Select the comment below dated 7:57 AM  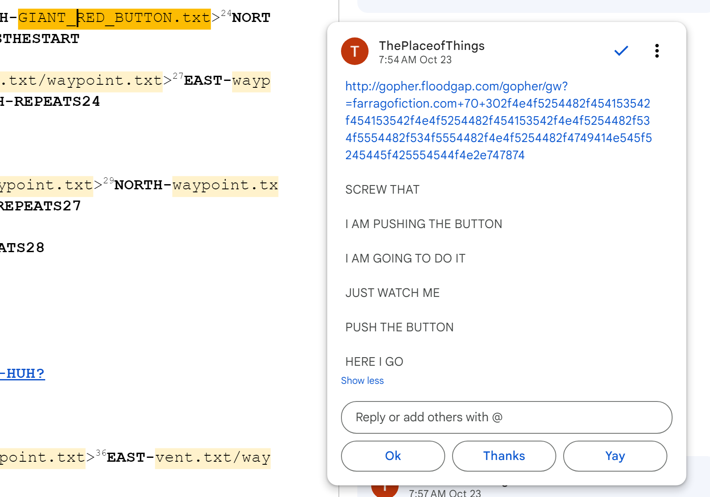click(444, 492)
